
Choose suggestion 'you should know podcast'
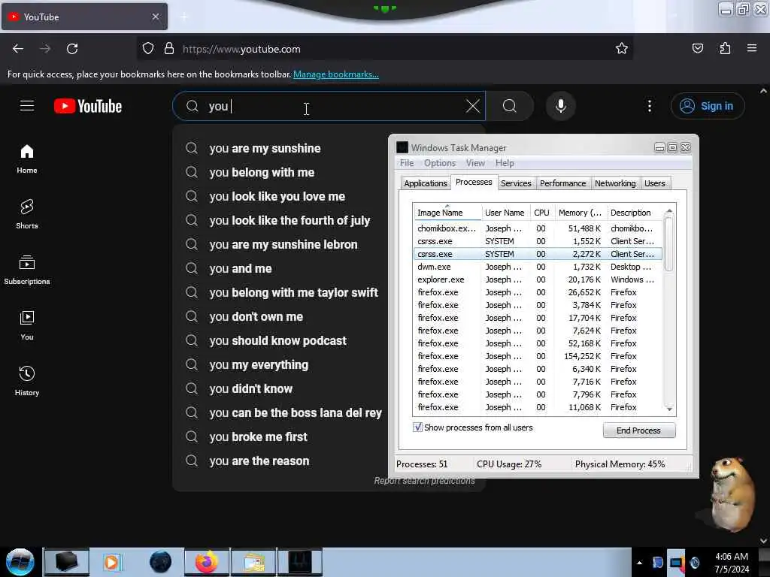pos(280,340)
